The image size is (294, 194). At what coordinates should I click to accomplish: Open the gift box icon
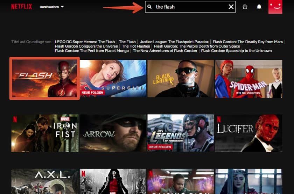pyautogui.click(x=245, y=7)
